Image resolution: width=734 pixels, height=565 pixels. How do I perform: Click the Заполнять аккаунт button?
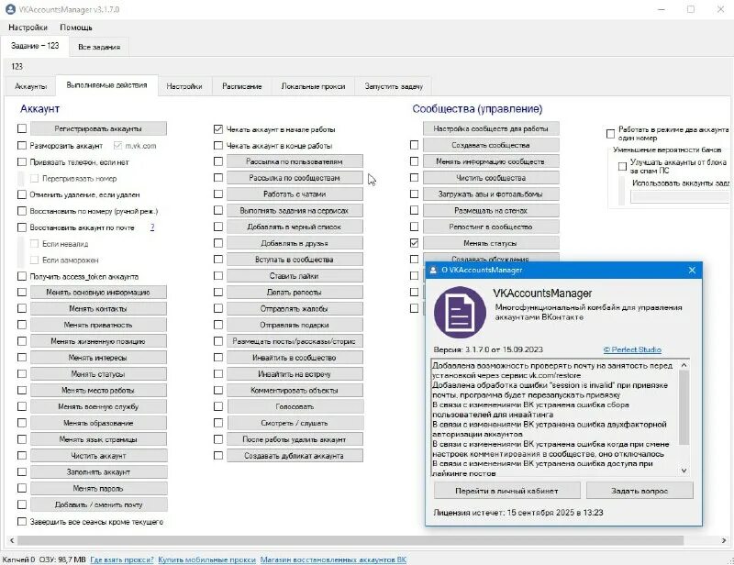coord(98,471)
